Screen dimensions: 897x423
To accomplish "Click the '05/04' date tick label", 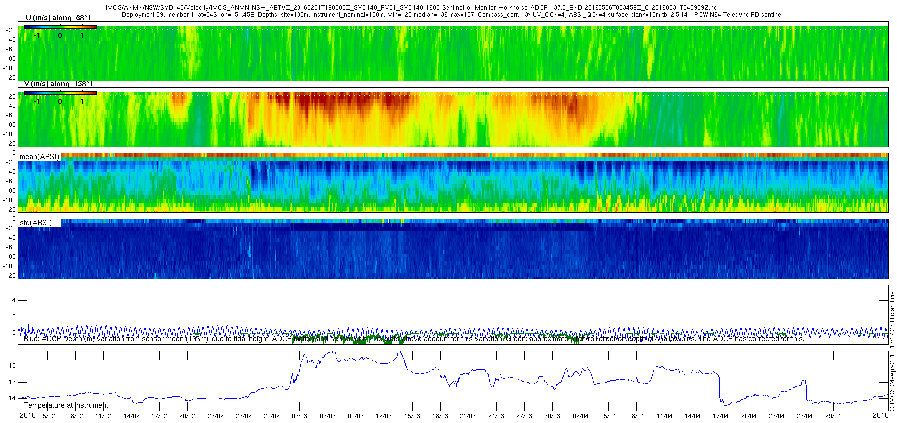I will click(x=608, y=416).
